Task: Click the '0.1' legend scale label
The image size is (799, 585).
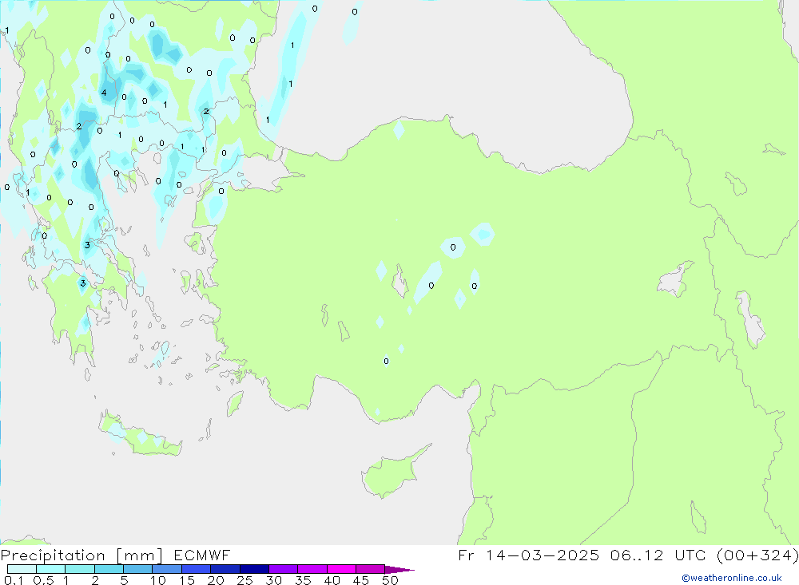Action: (x=14, y=580)
